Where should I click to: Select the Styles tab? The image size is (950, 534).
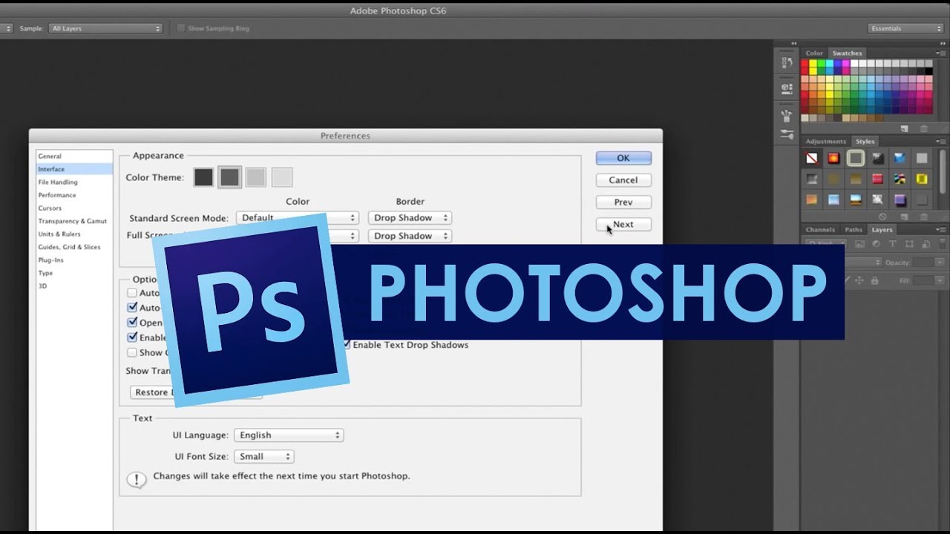[x=865, y=142]
